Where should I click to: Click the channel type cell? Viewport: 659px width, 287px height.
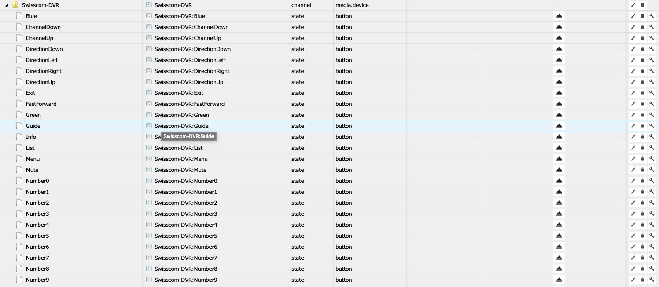(301, 5)
